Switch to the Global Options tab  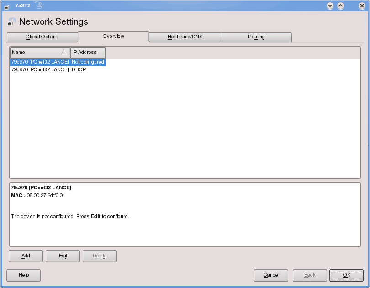click(42, 37)
